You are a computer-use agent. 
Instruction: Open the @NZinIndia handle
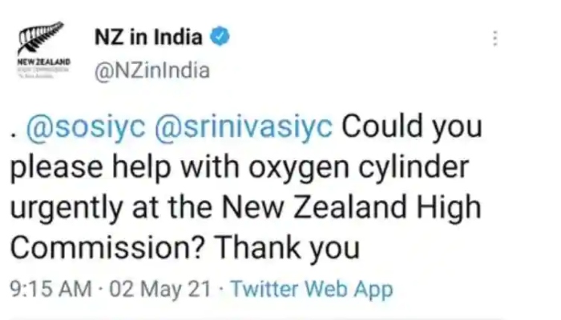click(152, 70)
